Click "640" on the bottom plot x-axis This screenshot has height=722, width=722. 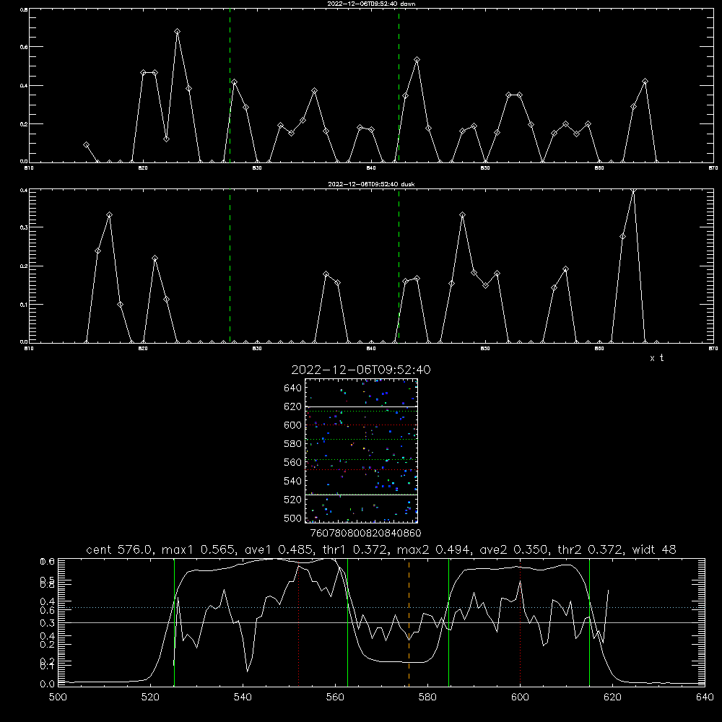[705, 697]
